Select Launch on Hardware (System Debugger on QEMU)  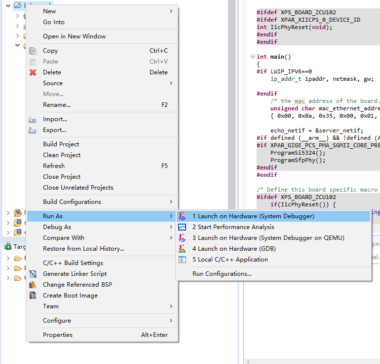(268, 238)
